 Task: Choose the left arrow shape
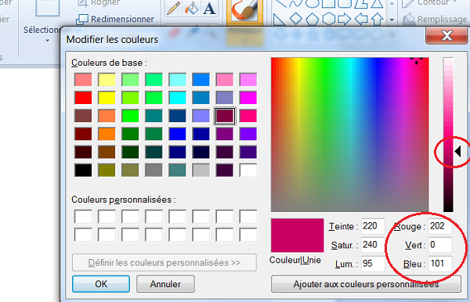361,20
